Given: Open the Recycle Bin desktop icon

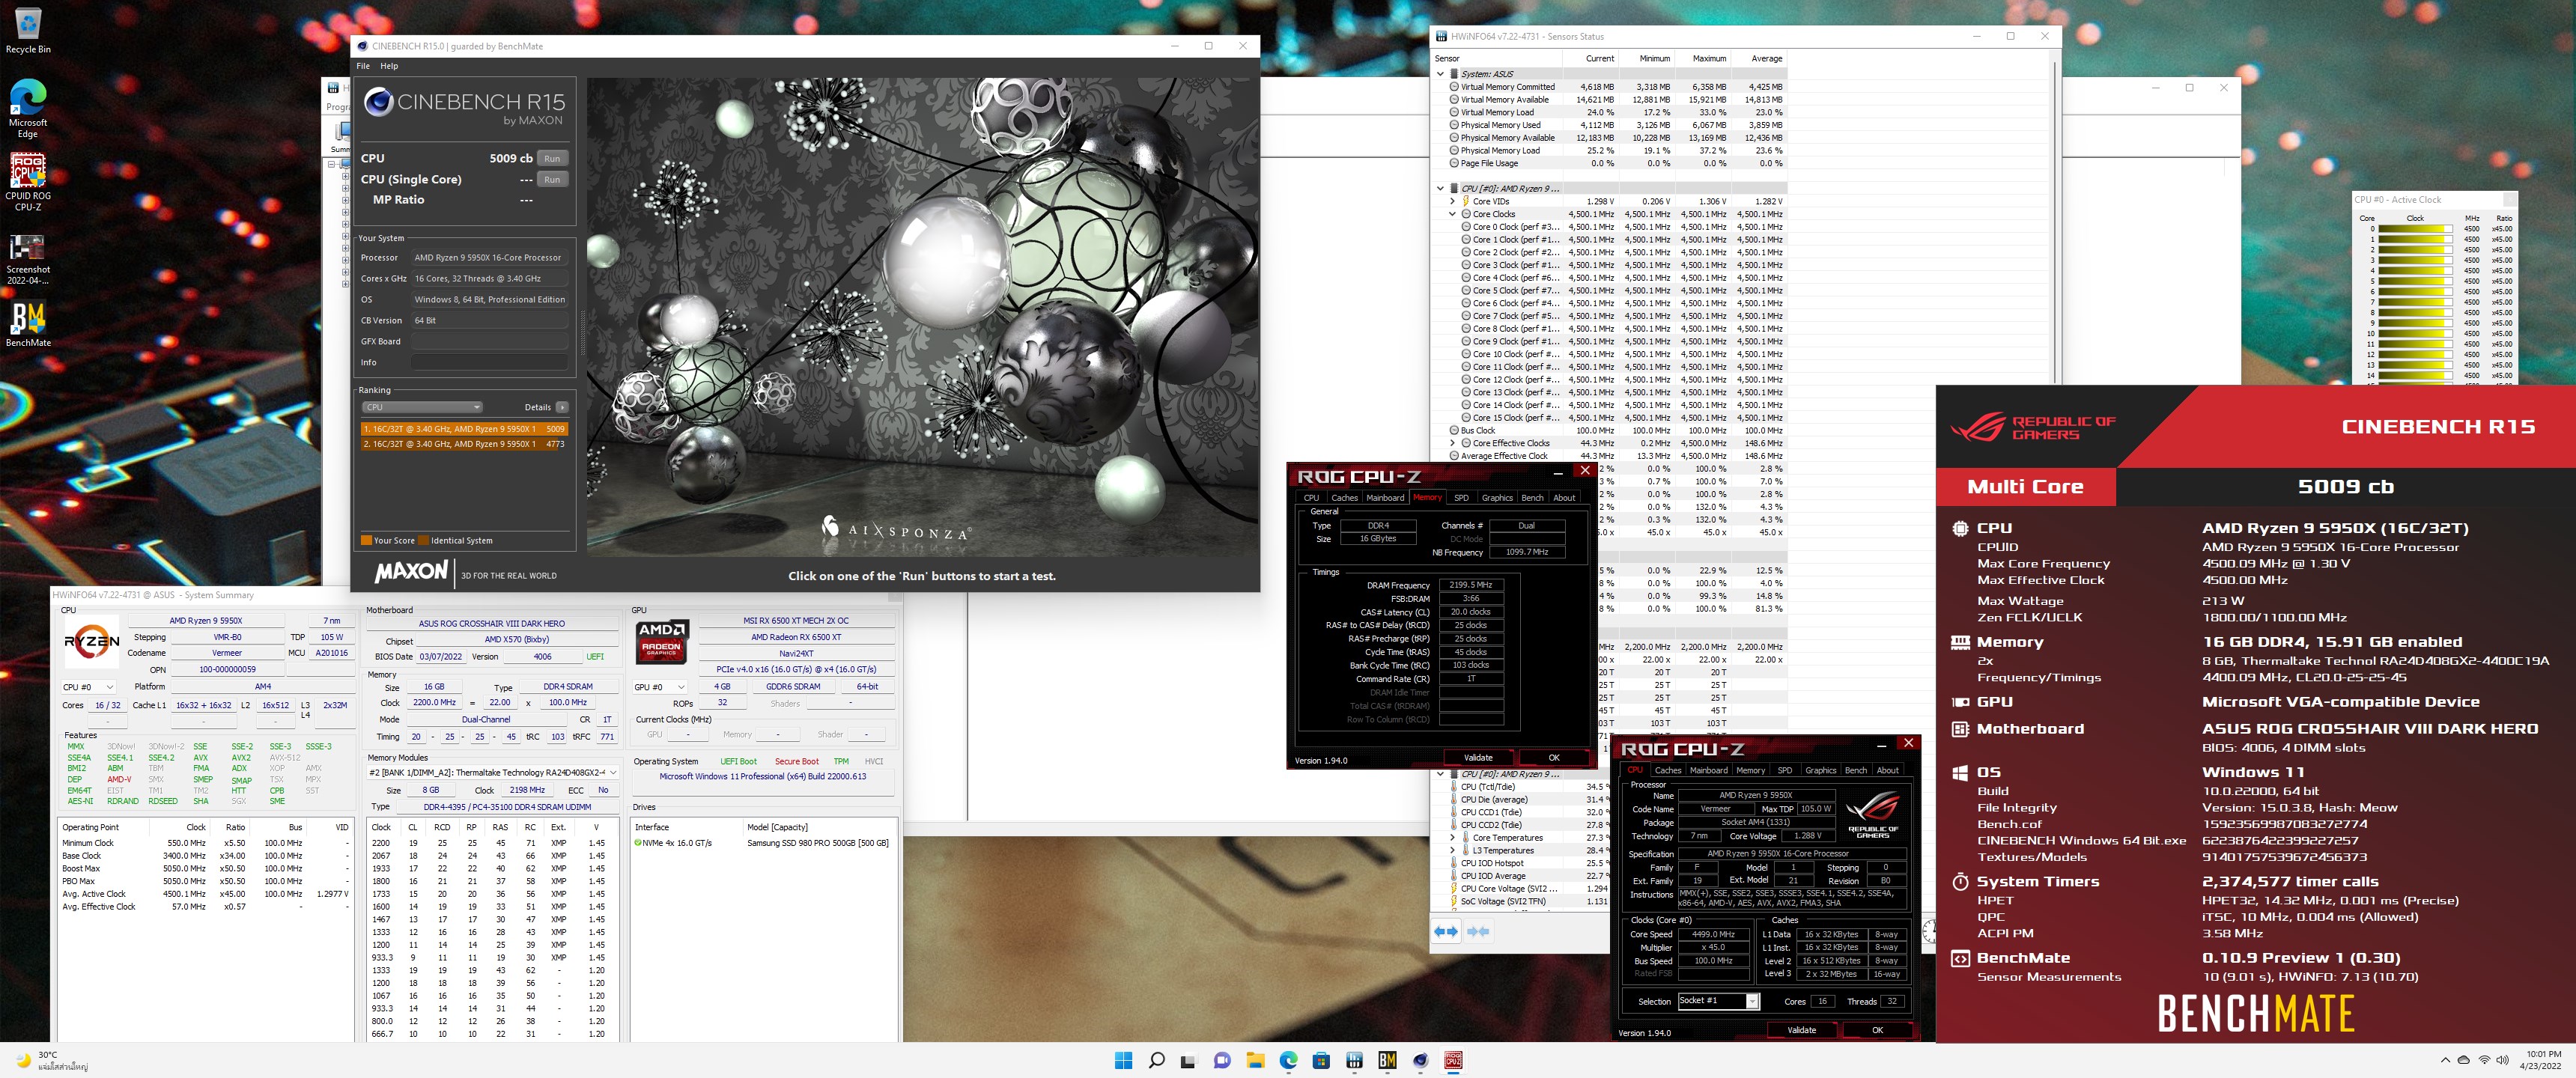Looking at the screenshot, I should tap(28, 30).
